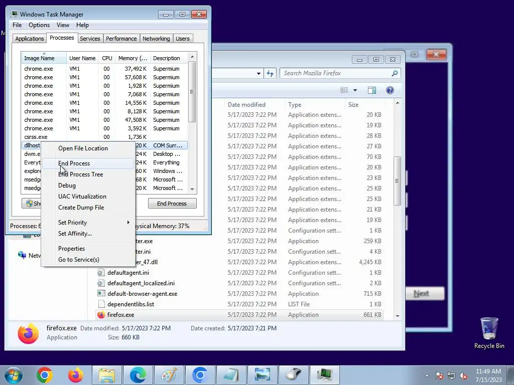Viewport: 514px width, 385px height.
Task: Click the Change your view icon in Explorer
Action: tap(344, 90)
